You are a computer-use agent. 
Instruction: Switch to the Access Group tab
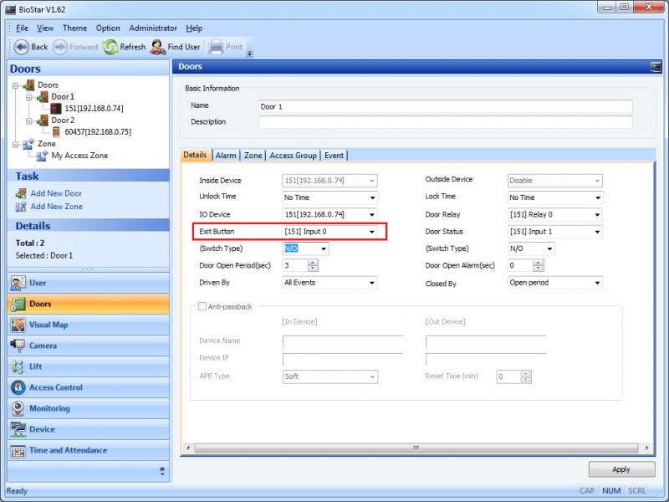click(x=293, y=155)
